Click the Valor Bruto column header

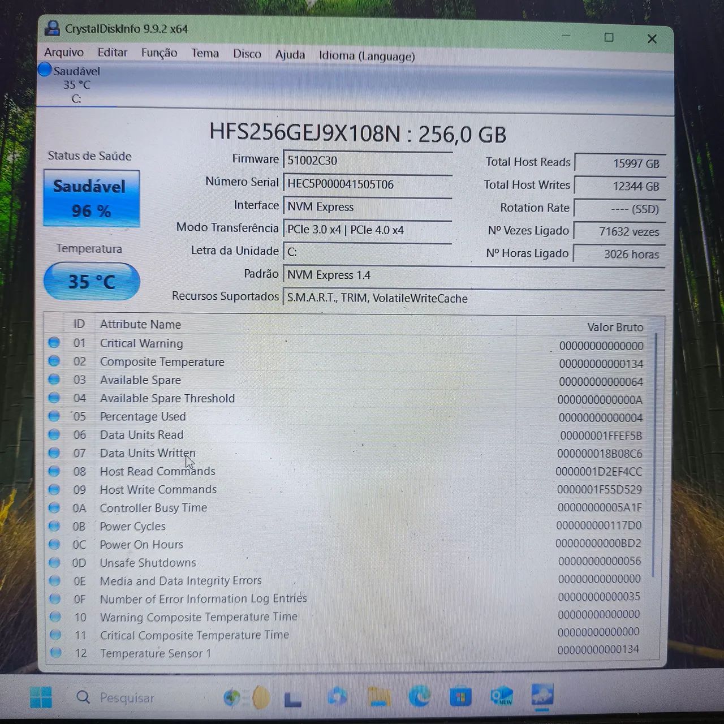[615, 327]
